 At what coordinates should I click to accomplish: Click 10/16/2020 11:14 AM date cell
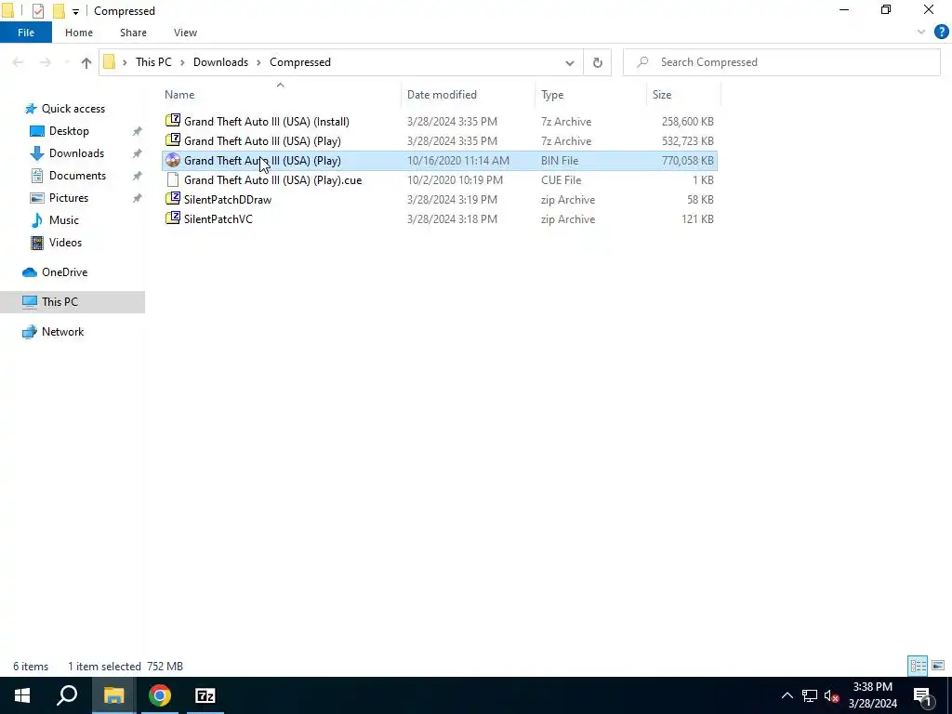click(x=457, y=161)
